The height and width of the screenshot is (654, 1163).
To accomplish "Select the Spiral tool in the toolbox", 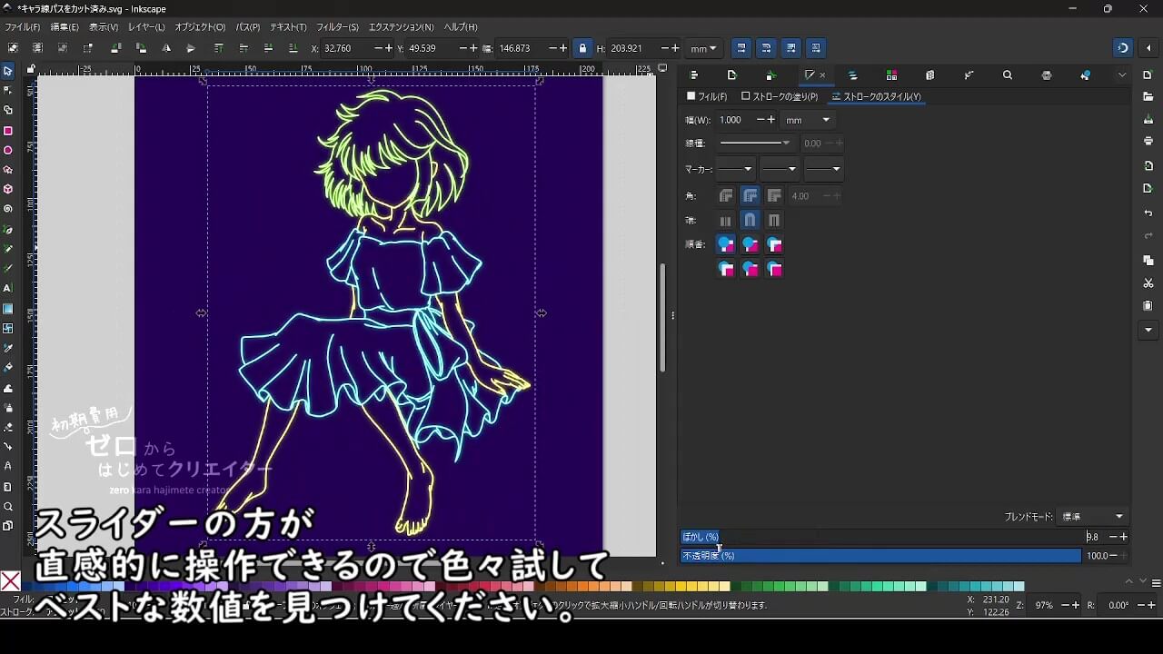I will 8,209.
